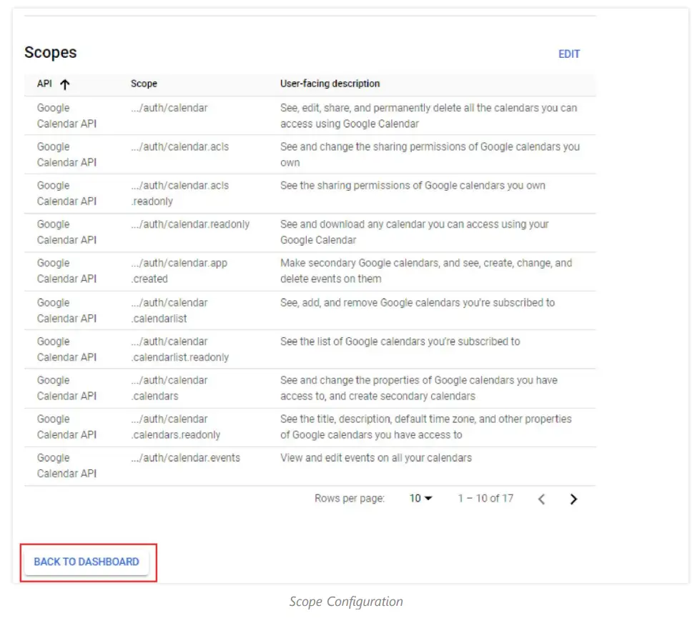Click 'See, edit, share, and permanently delete' description
This screenshot has height=618, width=700.
pyautogui.click(x=428, y=116)
